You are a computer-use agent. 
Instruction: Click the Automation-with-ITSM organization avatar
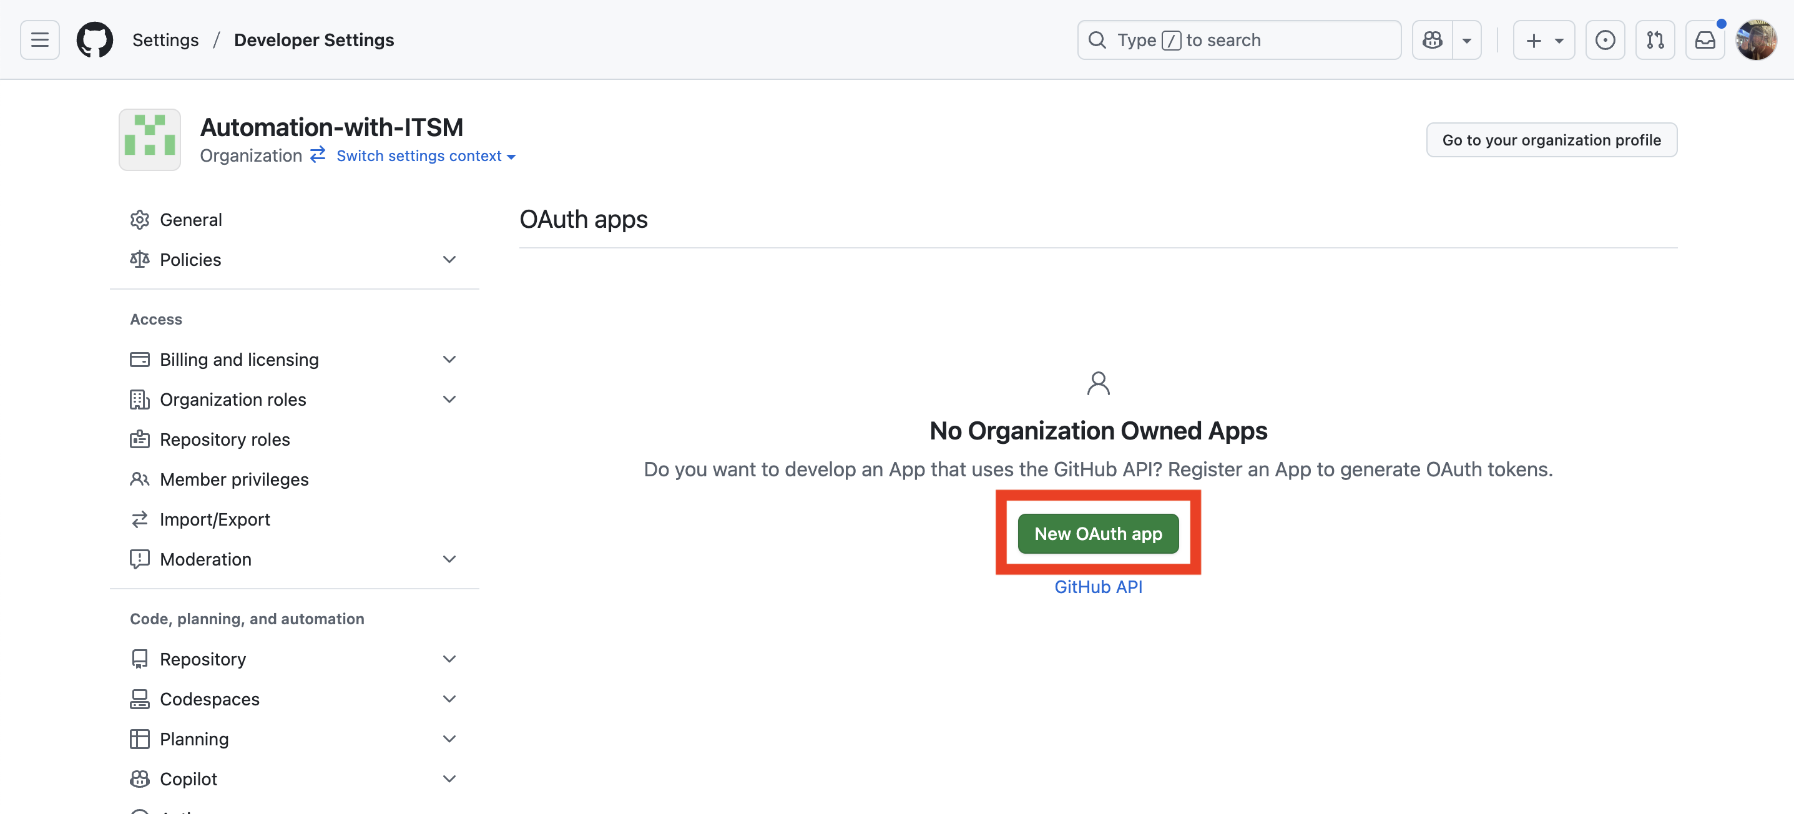click(x=150, y=139)
